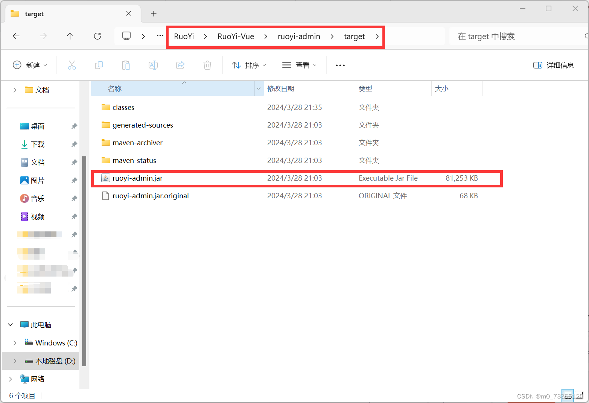The image size is (589, 403).
Task: Expand the 此电脑 tree item
Action: coord(10,324)
